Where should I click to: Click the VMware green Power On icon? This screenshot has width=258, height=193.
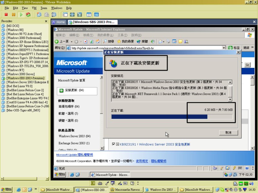(21, 14)
